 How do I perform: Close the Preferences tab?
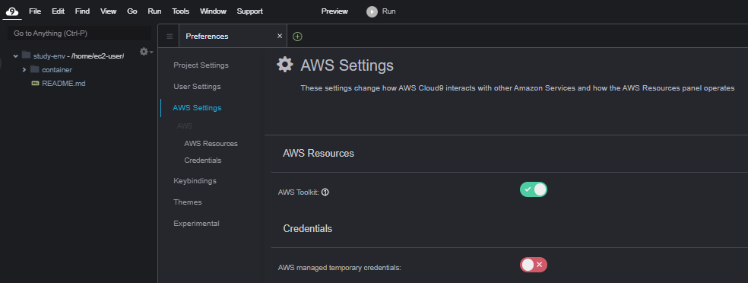point(280,37)
